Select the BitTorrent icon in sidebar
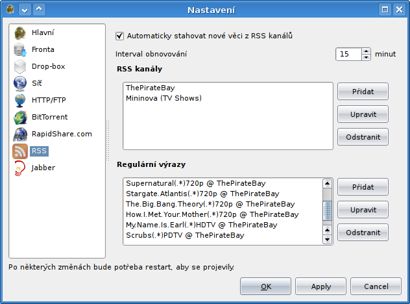Viewport: 410px width, 304px height. (x=20, y=118)
